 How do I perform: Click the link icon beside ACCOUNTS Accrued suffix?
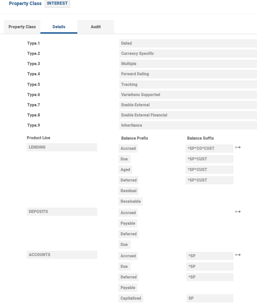pos(238,255)
